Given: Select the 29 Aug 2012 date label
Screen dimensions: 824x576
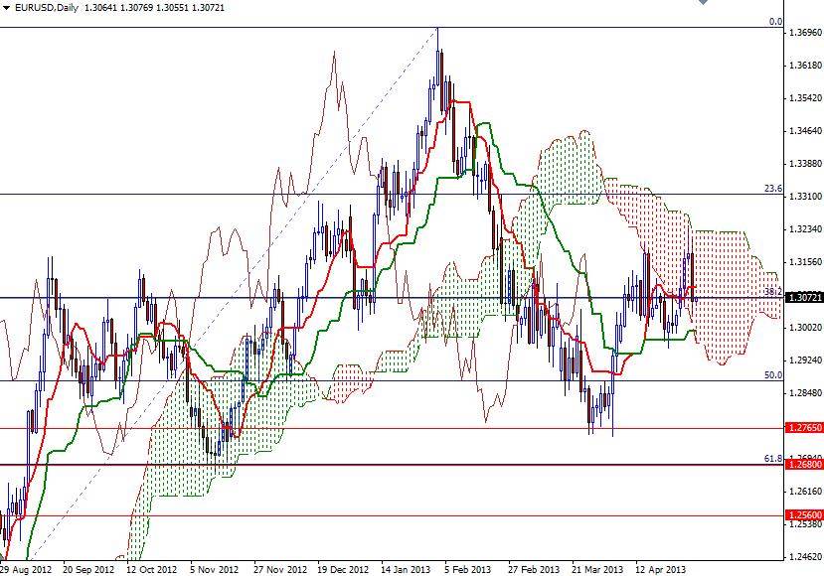Looking at the screenshot, I should pyautogui.click(x=28, y=564).
